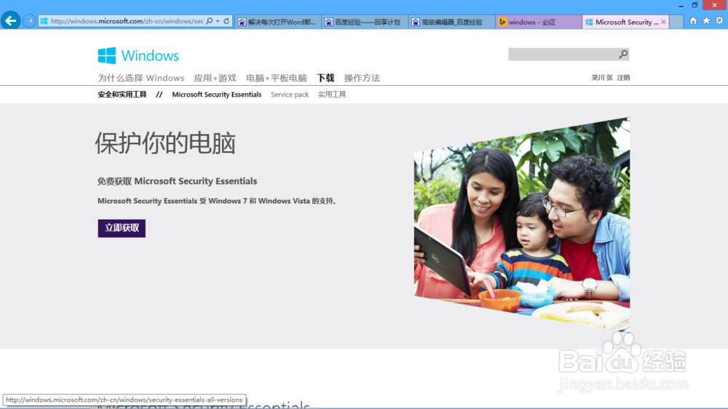The width and height of the screenshot is (728, 409).
Task: Switch to the windows - 必应 tab
Action: [x=539, y=22]
